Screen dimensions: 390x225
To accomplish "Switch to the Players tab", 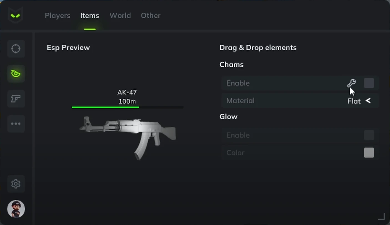I will (57, 16).
